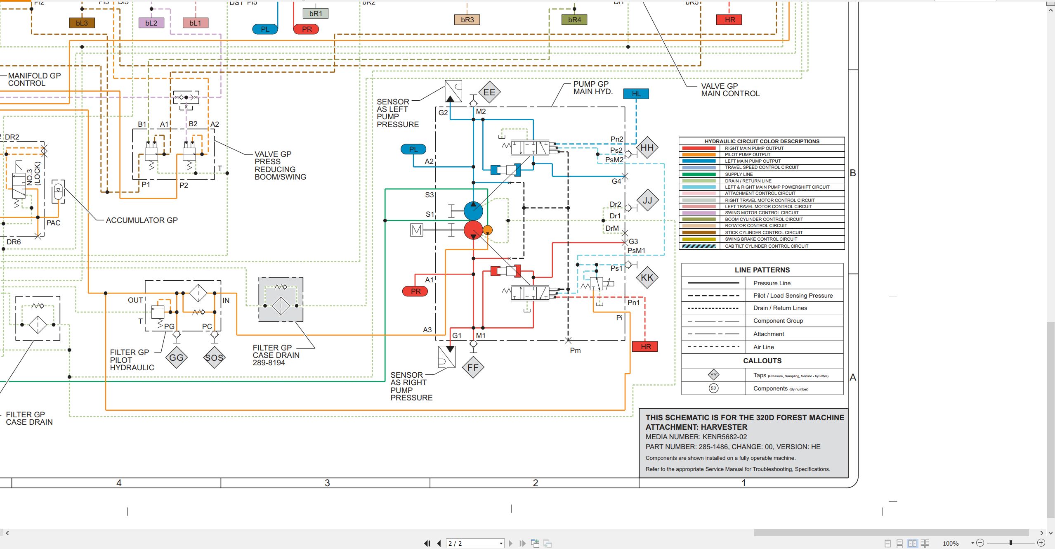Click the PUMP GP MAIN HYD. label
Image resolution: width=1055 pixels, height=549 pixels.
pyautogui.click(x=593, y=88)
